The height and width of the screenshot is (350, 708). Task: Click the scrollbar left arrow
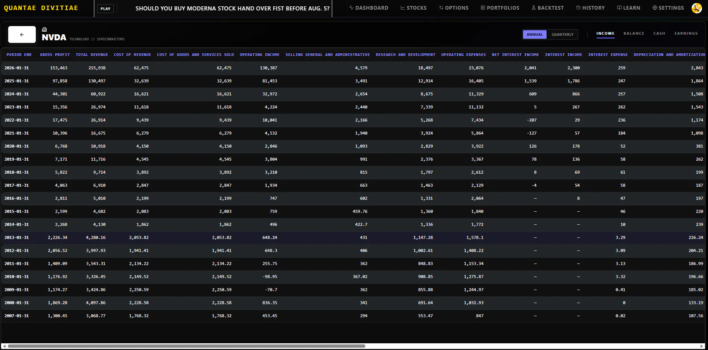coord(4,346)
